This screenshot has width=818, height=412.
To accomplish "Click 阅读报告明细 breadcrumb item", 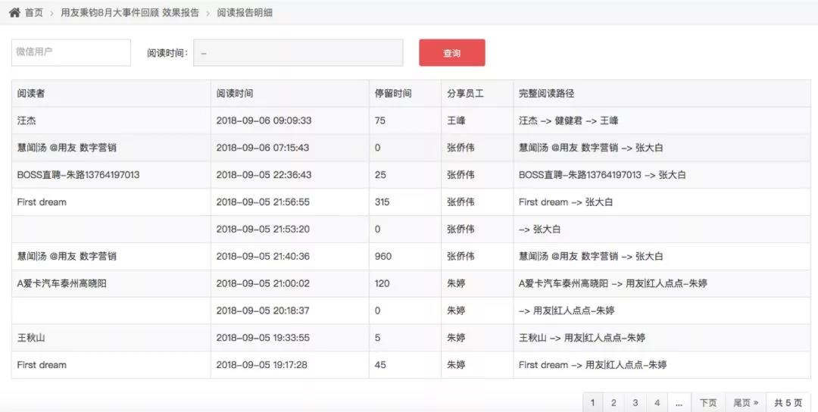I will (245, 13).
